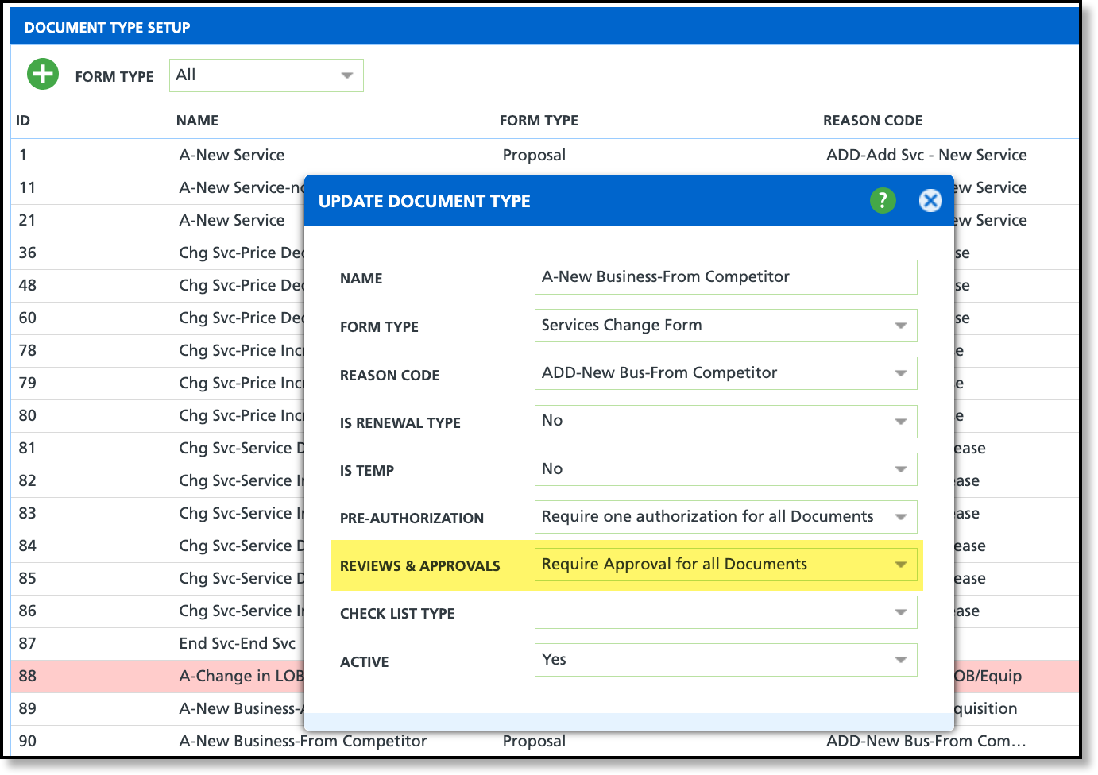1098x775 pixels.
Task: Click the UPDATE DOCUMENT TYPE dialog title
Action: point(424,202)
